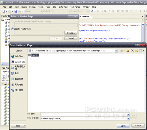Image resolution: width=147 pixels, height=130 pixels.
Task: Click the Up One Level folder icon
Action: (127, 51)
